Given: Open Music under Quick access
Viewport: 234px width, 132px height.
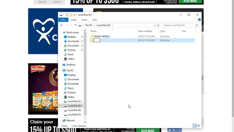Looking at the screenshot, I should (x=71, y=55).
